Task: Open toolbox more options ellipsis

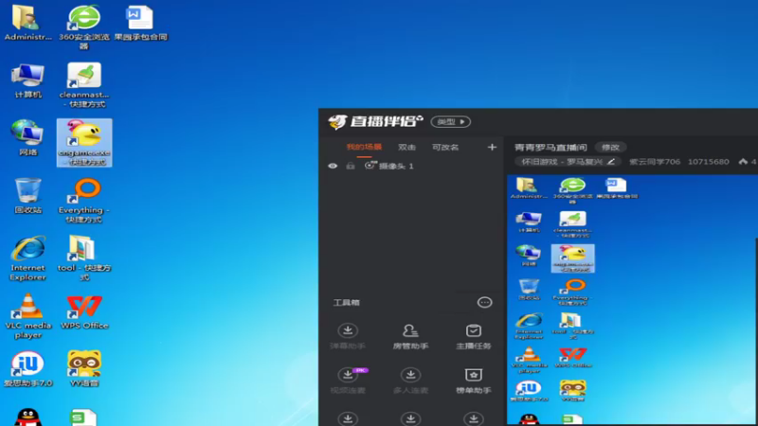Action: (484, 302)
